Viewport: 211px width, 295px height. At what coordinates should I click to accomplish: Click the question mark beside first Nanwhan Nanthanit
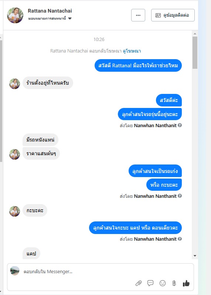tap(180, 125)
